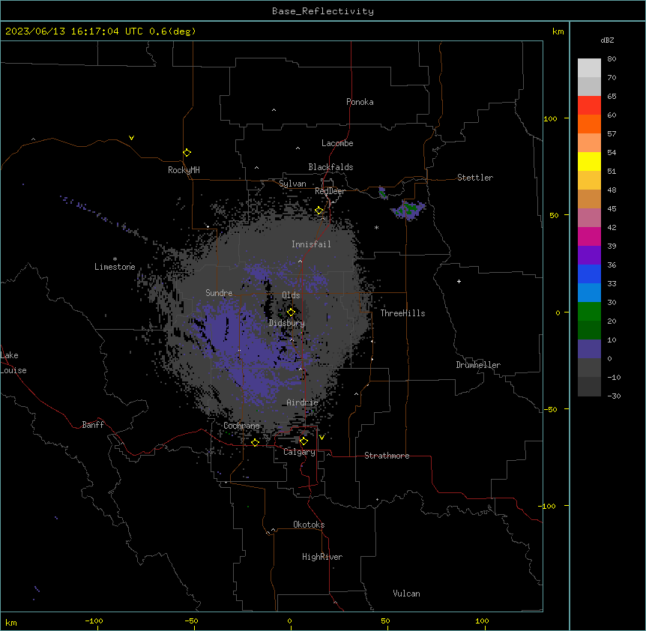
Task: Click the asterisk marker above Limestone label
Action: (115, 259)
